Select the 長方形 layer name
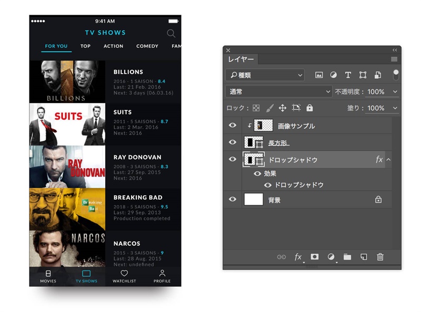Screen dimensions: 421x312 (278, 143)
